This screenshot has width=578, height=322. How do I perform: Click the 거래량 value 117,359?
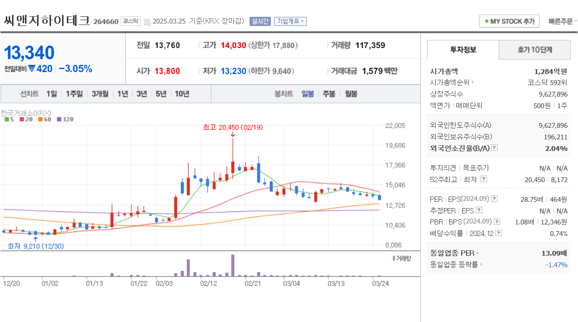[x=370, y=45]
